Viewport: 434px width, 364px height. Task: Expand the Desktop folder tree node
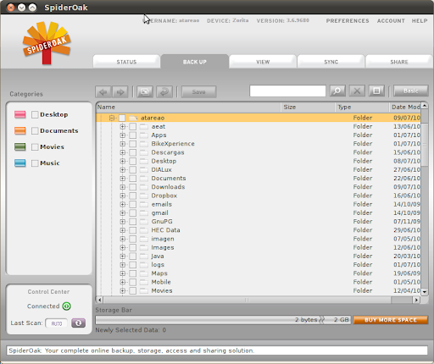[123, 161]
